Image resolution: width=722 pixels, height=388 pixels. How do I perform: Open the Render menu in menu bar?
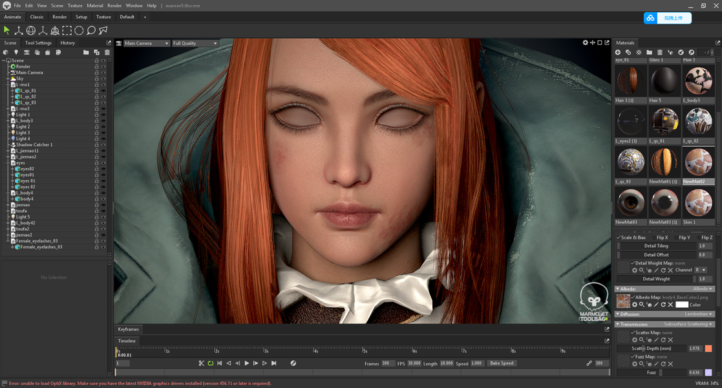(114, 6)
